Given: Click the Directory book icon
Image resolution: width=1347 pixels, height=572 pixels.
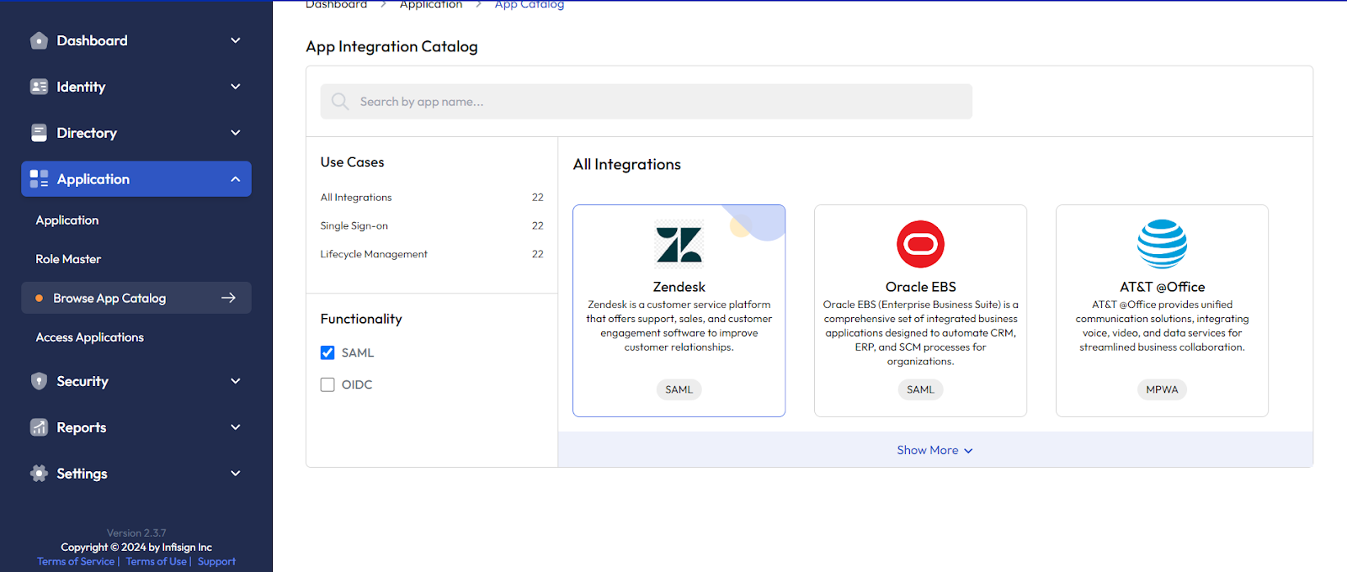Looking at the screenshot, I should pyautogui.click(x=39, y=133).
